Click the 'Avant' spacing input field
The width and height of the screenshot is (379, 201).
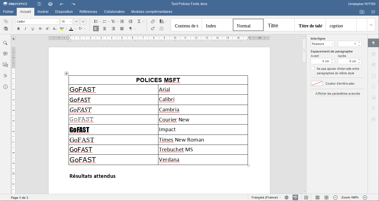pos(320,61)
